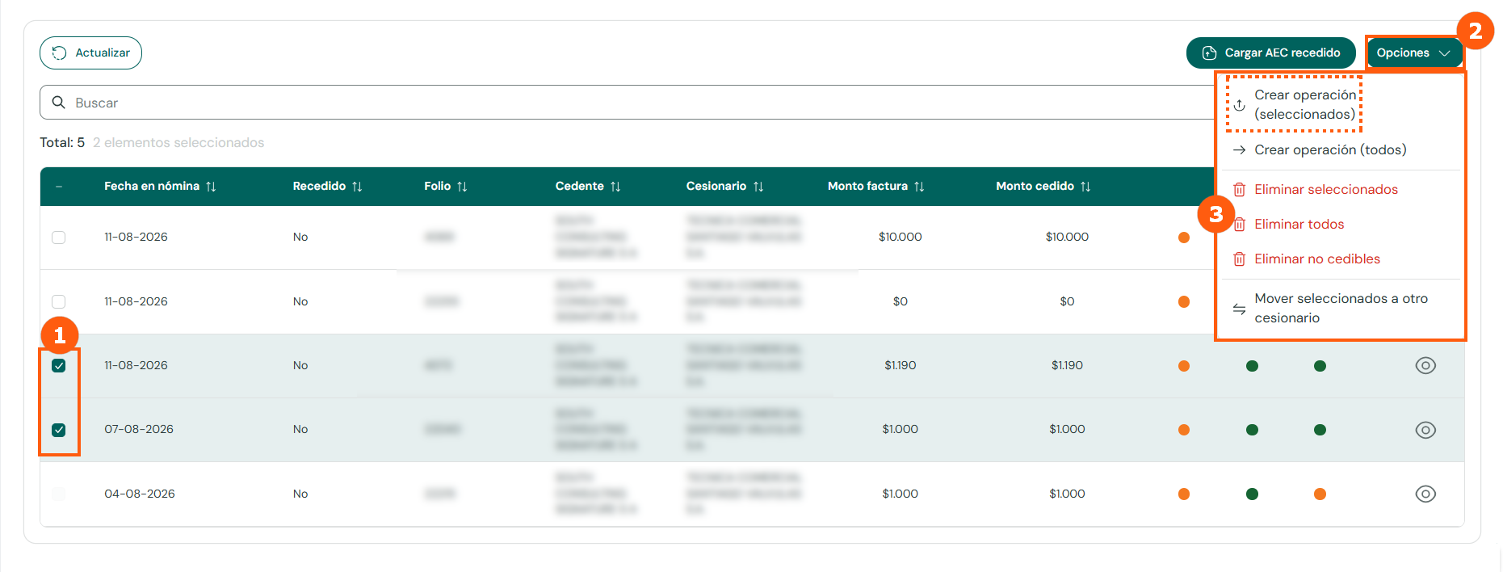Click arrow icon beside Crear operación (todos)
1503x572 pixels.
point(1239,149)
